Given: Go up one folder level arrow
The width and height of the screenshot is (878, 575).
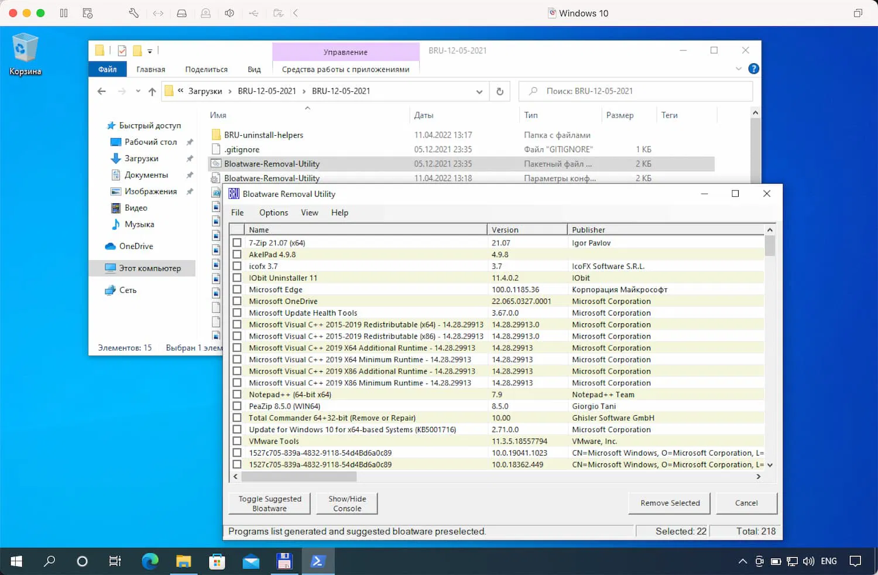Looking at the screenshot, I should pyautogui.click(x=152, y=91).
